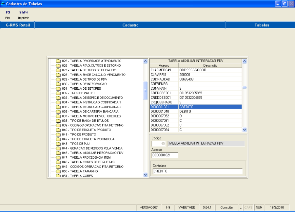Select the Cadastro header tab

[130, 25]
